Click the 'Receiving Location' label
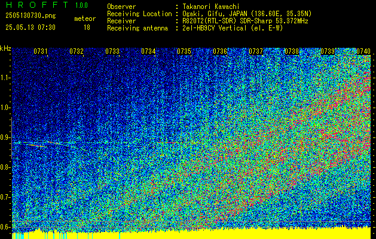Image resolution: width=376 pixels, height=239 pixels. tap(139, 14)
